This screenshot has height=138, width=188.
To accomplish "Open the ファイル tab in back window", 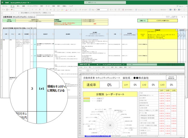I will click(5, 6).
